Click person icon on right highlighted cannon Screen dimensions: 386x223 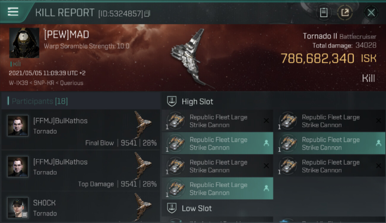[378, 143]
